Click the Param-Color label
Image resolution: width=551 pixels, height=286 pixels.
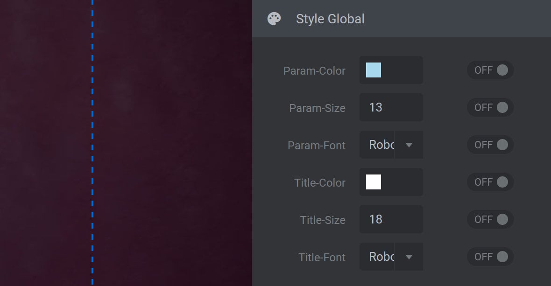pos(314,70)
